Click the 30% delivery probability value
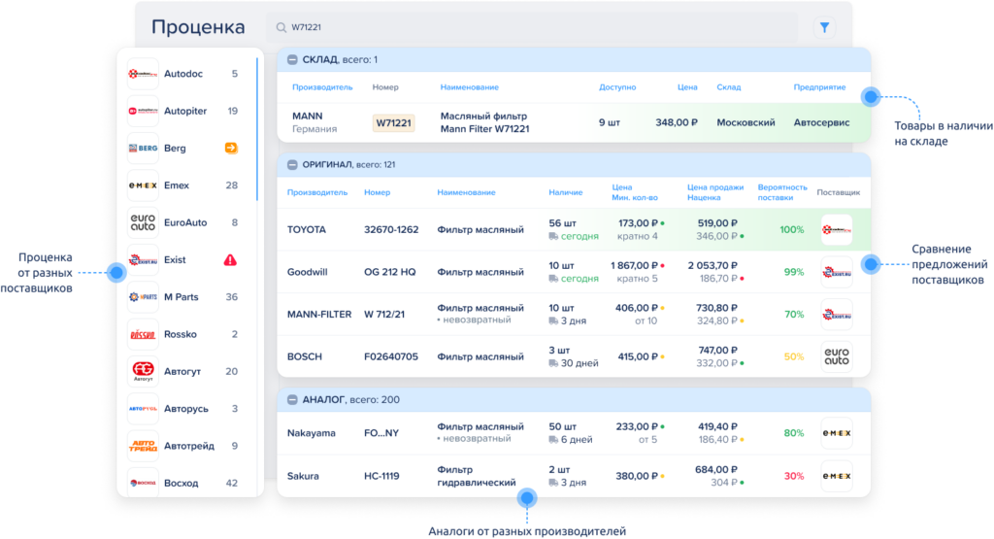 (794, 476)
